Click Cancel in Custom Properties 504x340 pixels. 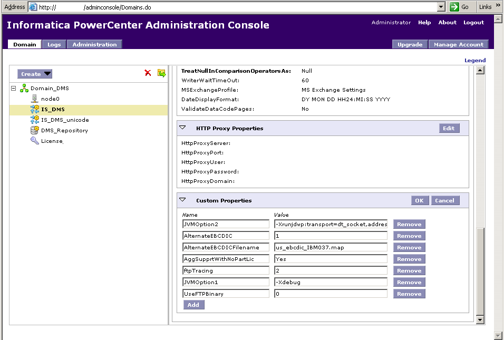[445, 200]
